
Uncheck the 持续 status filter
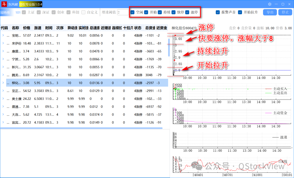pyautogui.click(x=160, y=12)
